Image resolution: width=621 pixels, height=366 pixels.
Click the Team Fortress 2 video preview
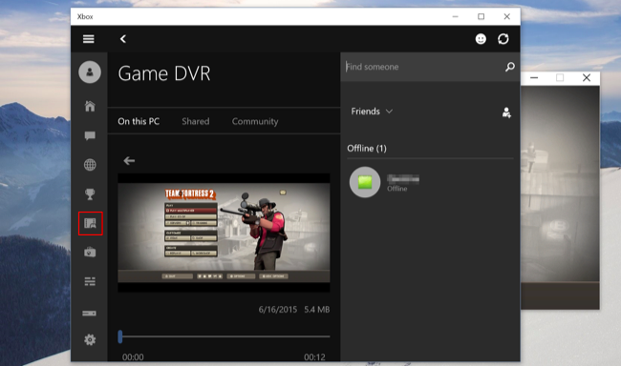tap(224, 233)
